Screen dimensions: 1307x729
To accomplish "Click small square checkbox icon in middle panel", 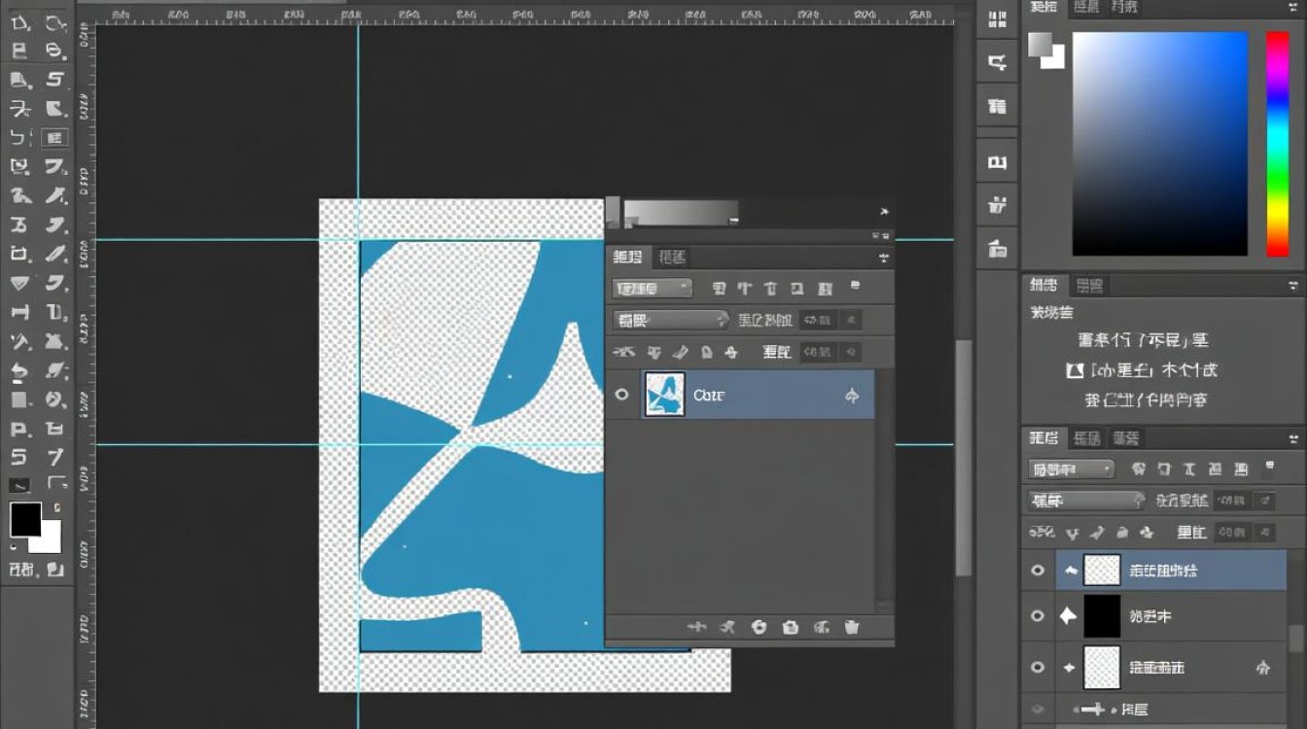I will (x=1075, y=371).
